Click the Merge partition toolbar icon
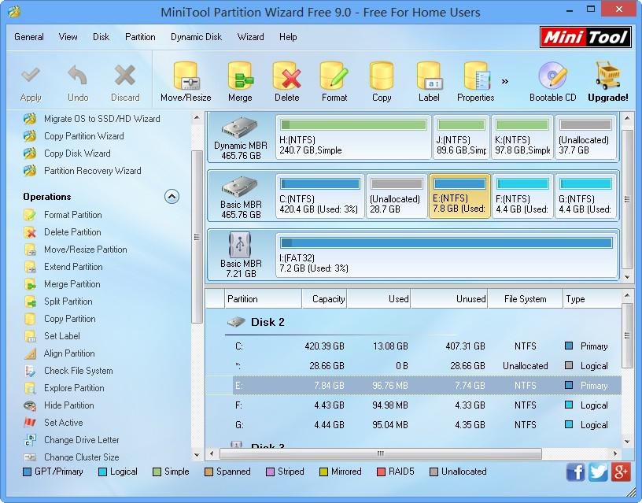Screen dimensions: 642x503 (240, 79)
